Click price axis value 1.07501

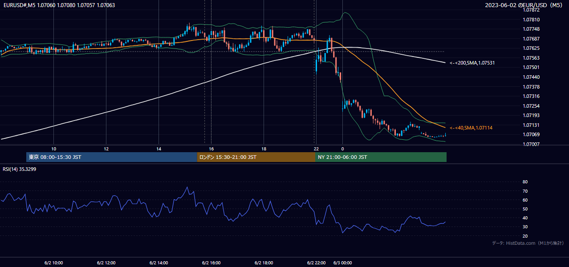pyautogui.click(x=531, y=67)
